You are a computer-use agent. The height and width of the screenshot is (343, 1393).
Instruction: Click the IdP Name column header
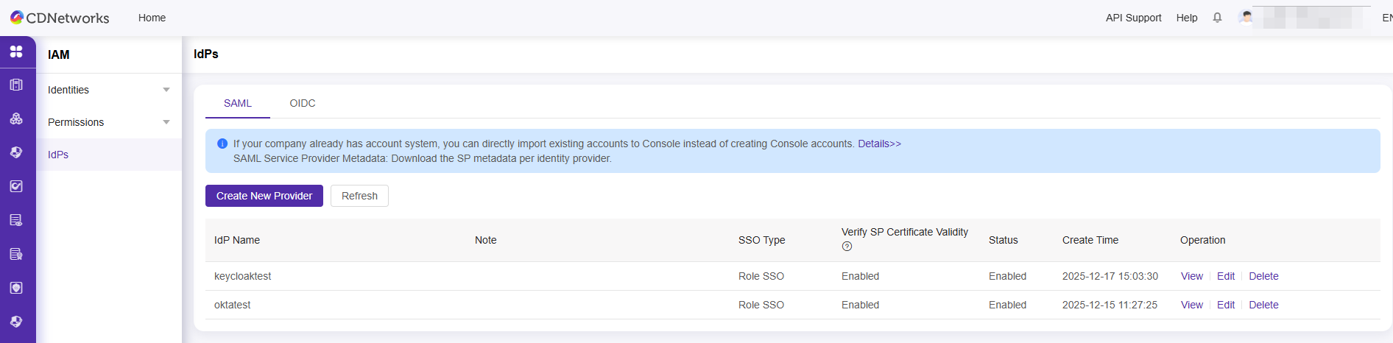click(x=237, y=240)
